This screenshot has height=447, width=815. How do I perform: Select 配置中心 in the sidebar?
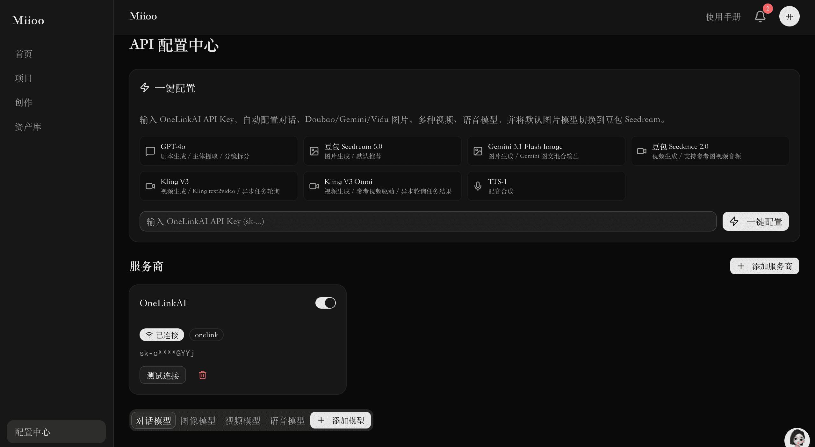(56, 432)
